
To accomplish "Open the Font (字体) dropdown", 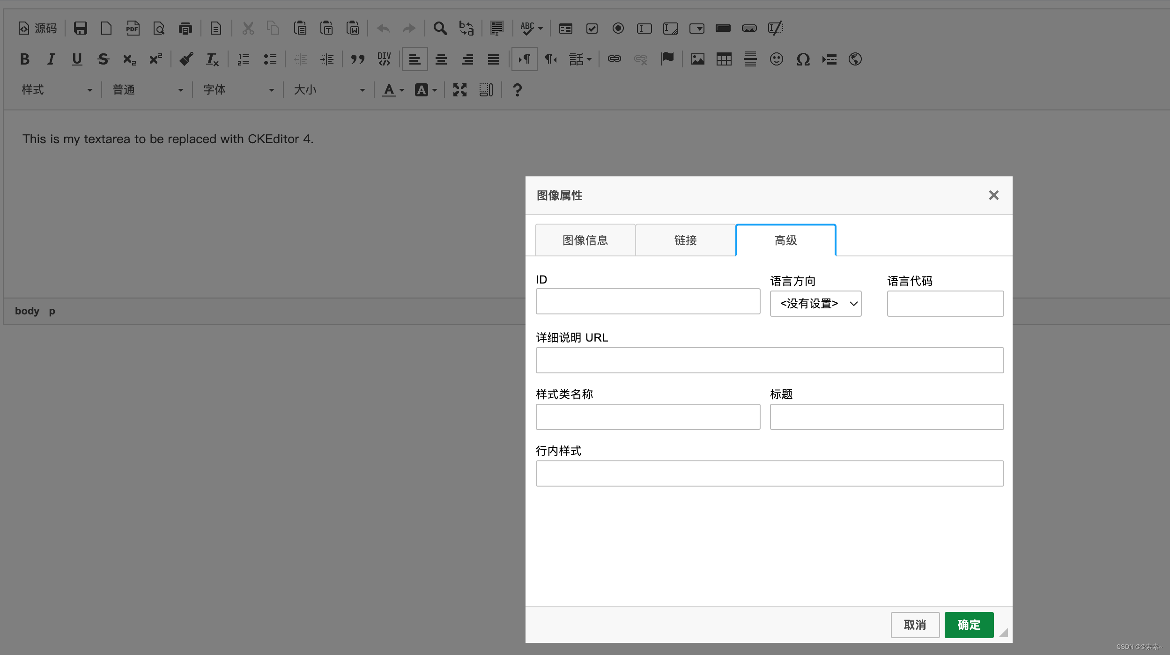I will (x=238, y=90).
